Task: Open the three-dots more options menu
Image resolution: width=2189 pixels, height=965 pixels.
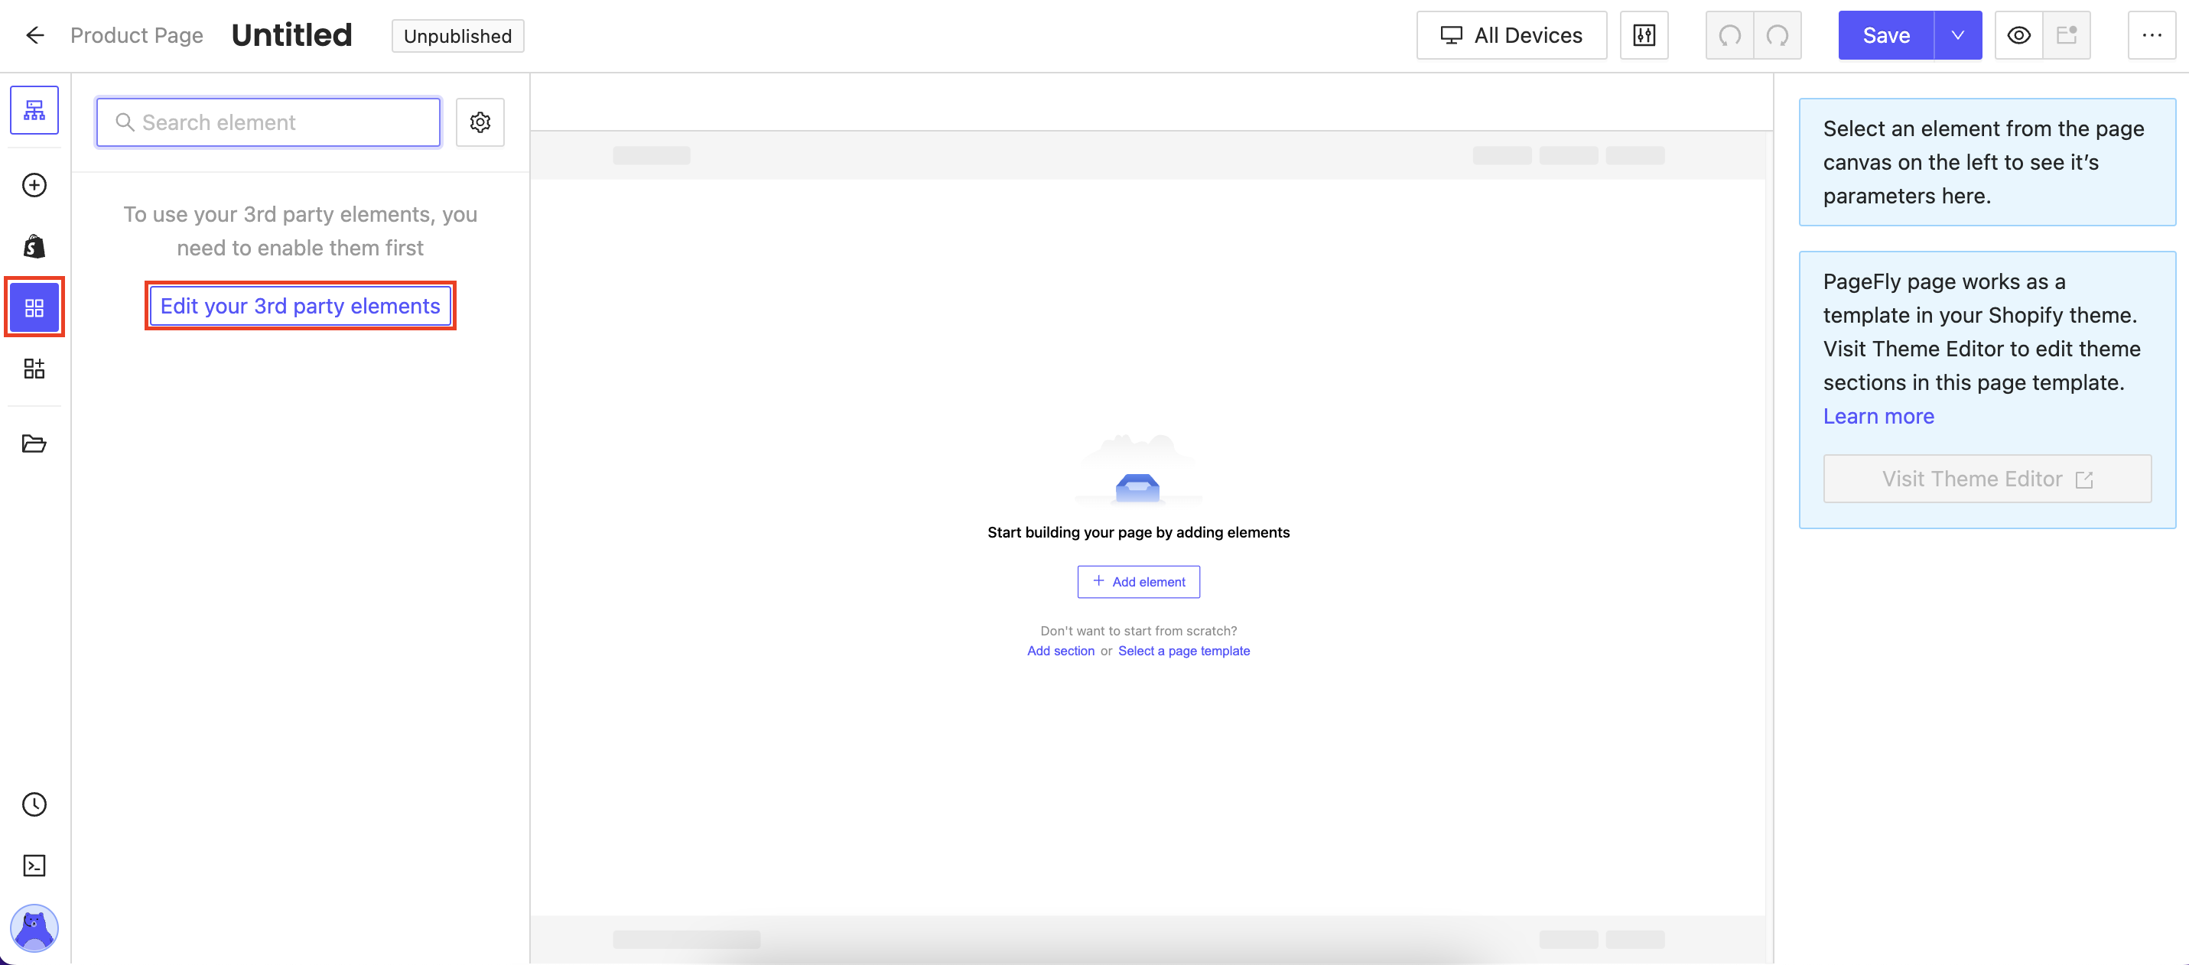Action: [2152, 36]
